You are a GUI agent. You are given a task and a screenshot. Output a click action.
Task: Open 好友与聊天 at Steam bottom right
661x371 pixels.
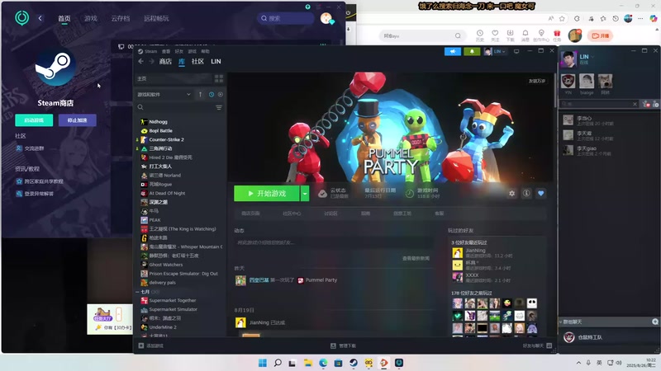[538, 345]
